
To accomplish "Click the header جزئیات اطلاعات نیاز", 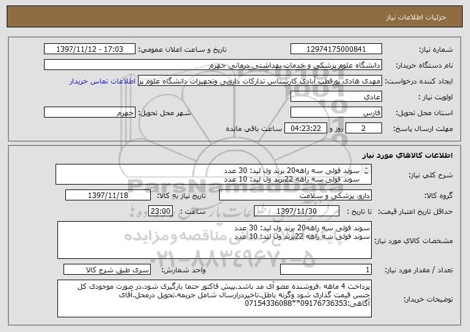I will (x=416, y=17).
